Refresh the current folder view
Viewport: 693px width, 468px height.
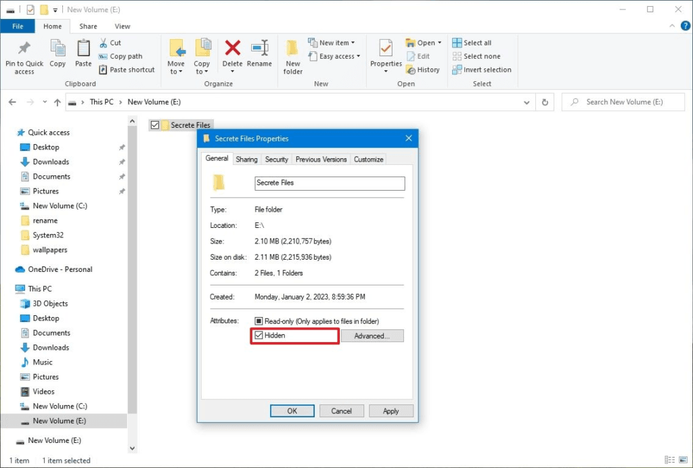pyautogui.click(x=545, y=102)
